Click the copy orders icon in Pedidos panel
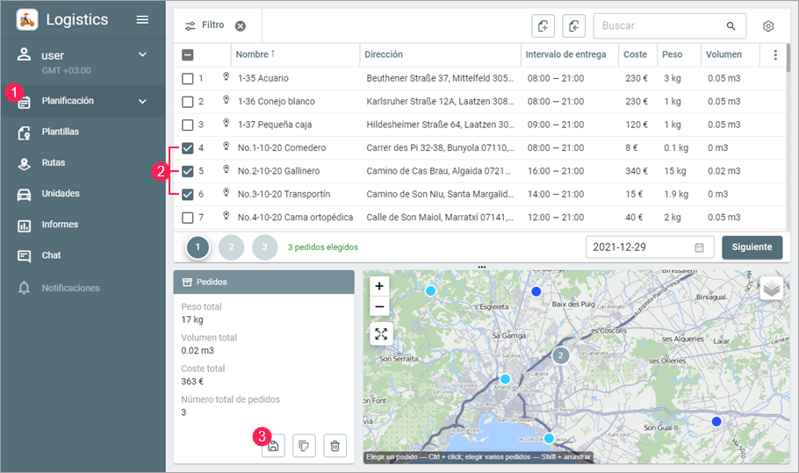 click(x=304, y=446)
